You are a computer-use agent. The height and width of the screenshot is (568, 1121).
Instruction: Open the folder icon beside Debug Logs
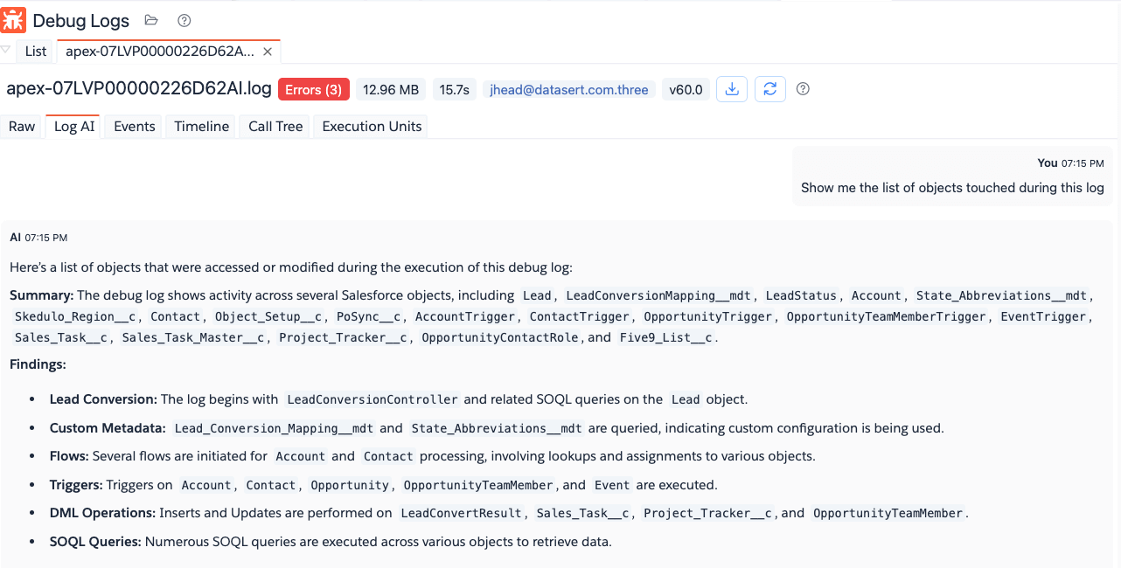coord(151,20)
